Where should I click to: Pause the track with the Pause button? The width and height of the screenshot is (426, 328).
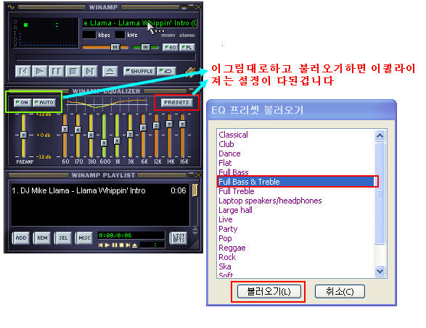click(x=56, y=71)
